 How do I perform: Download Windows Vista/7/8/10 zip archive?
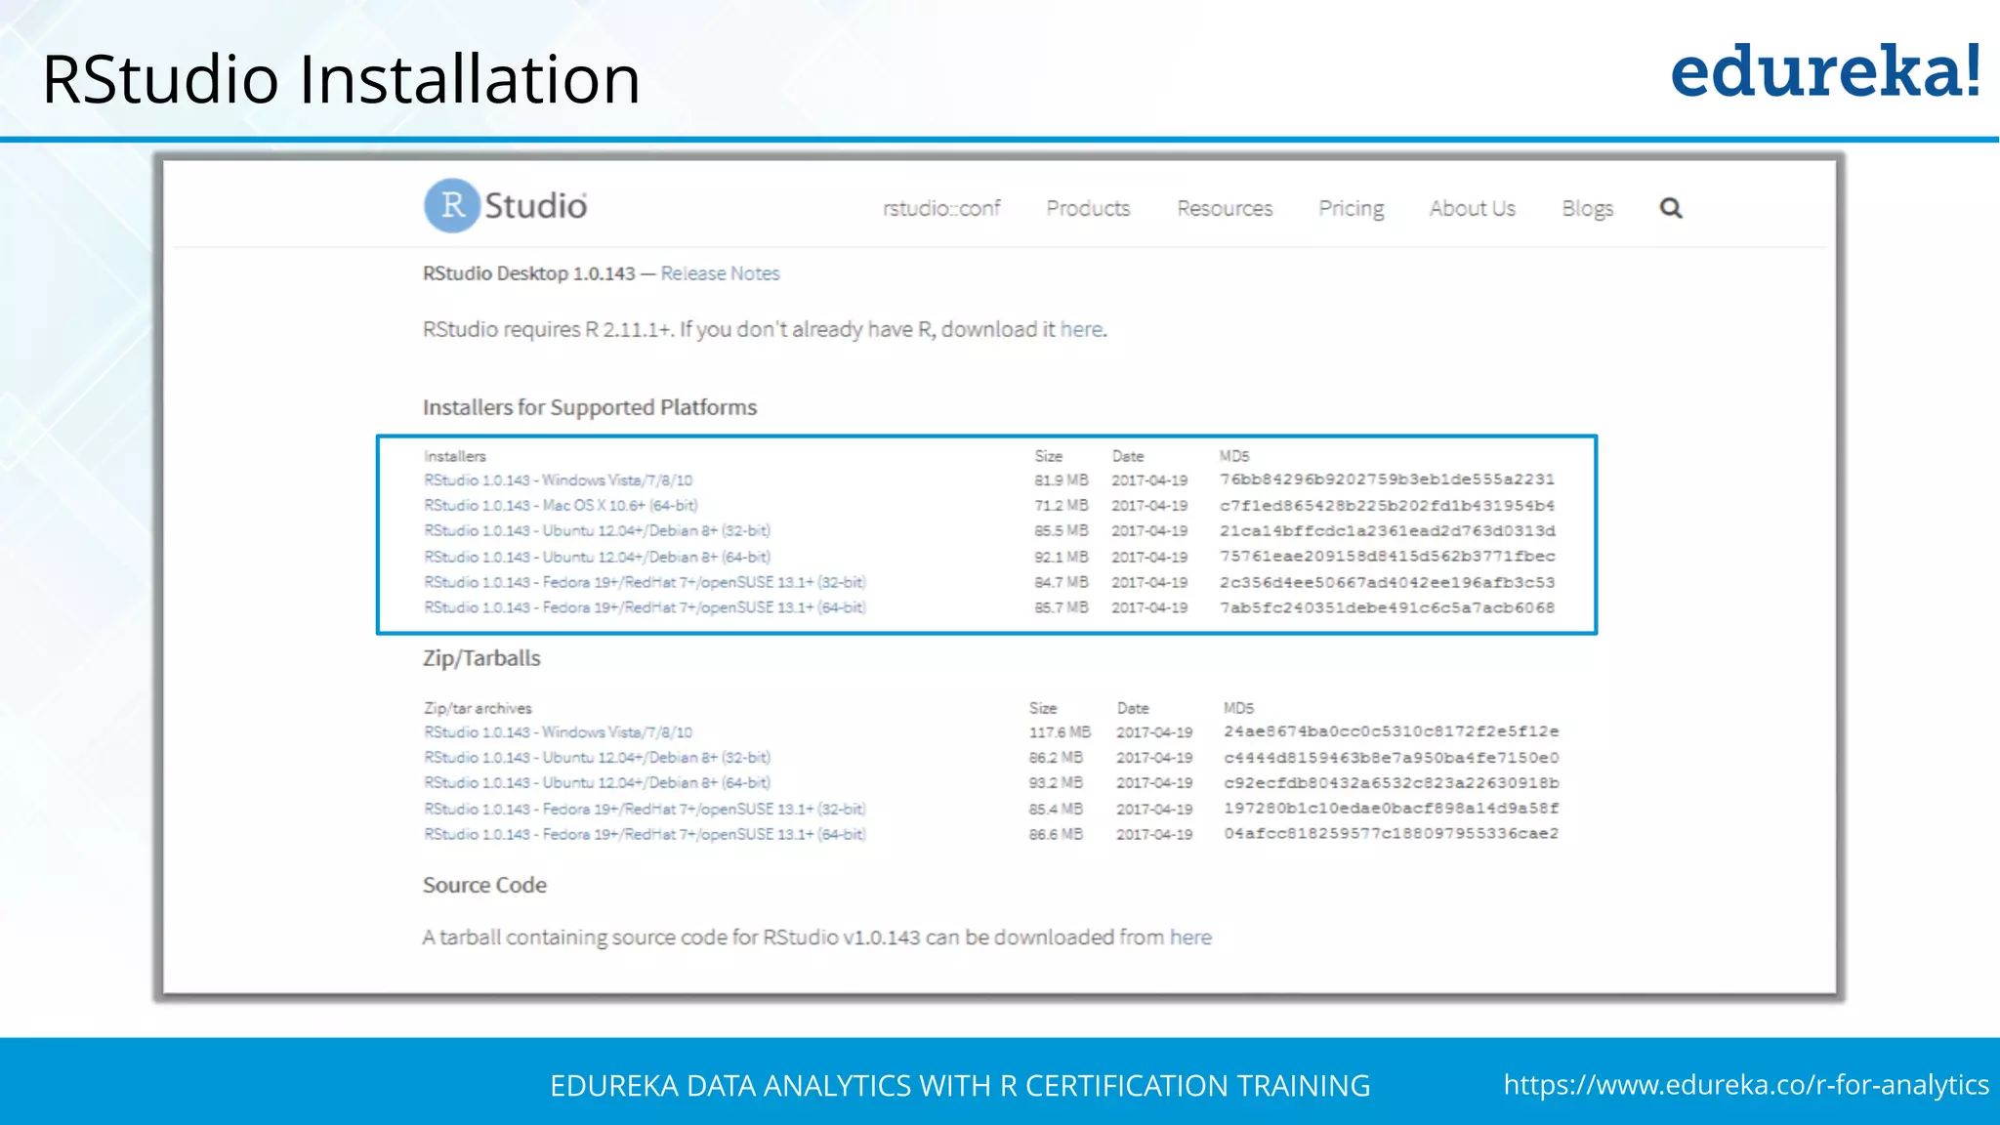(558, 732)
